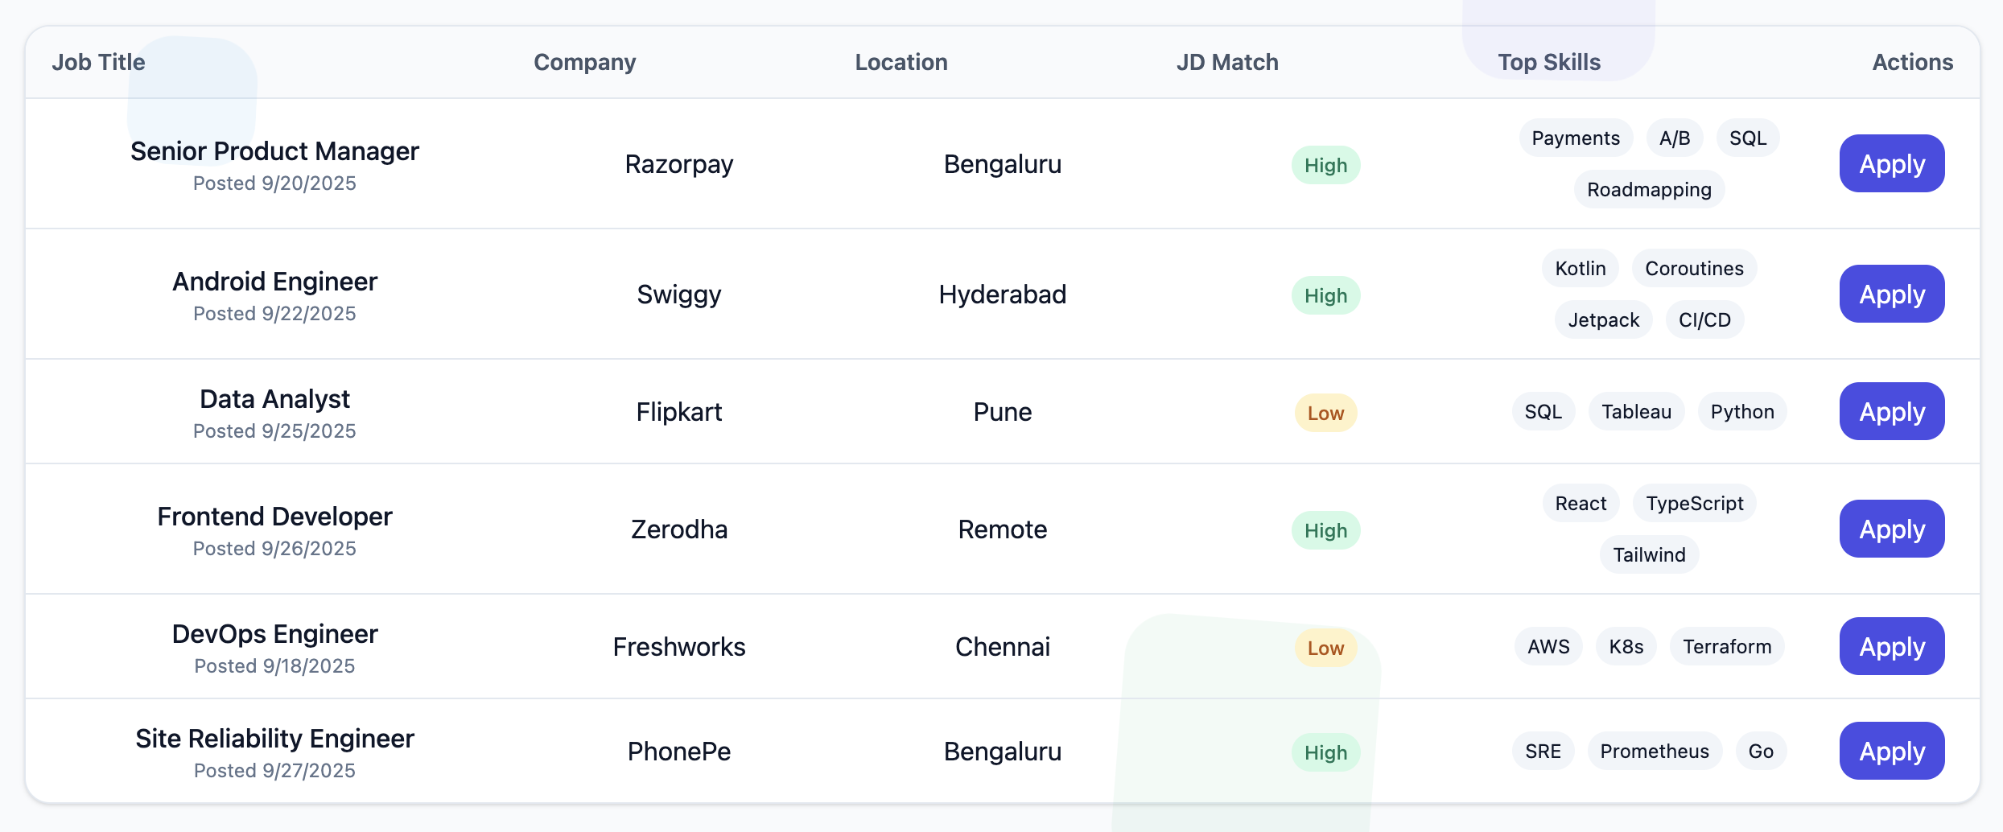Click the Roadmapping skill tag

point(1648,189)
